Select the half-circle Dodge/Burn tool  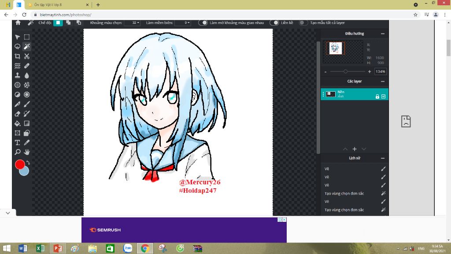[17, 94]
